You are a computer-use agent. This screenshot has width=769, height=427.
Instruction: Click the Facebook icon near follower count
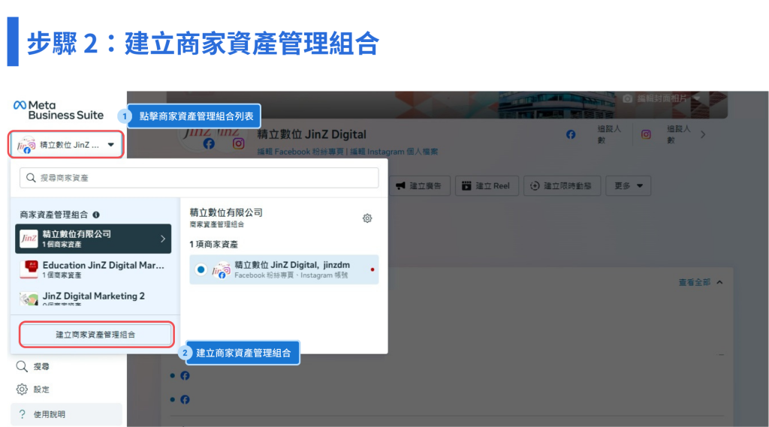(571, 134)
